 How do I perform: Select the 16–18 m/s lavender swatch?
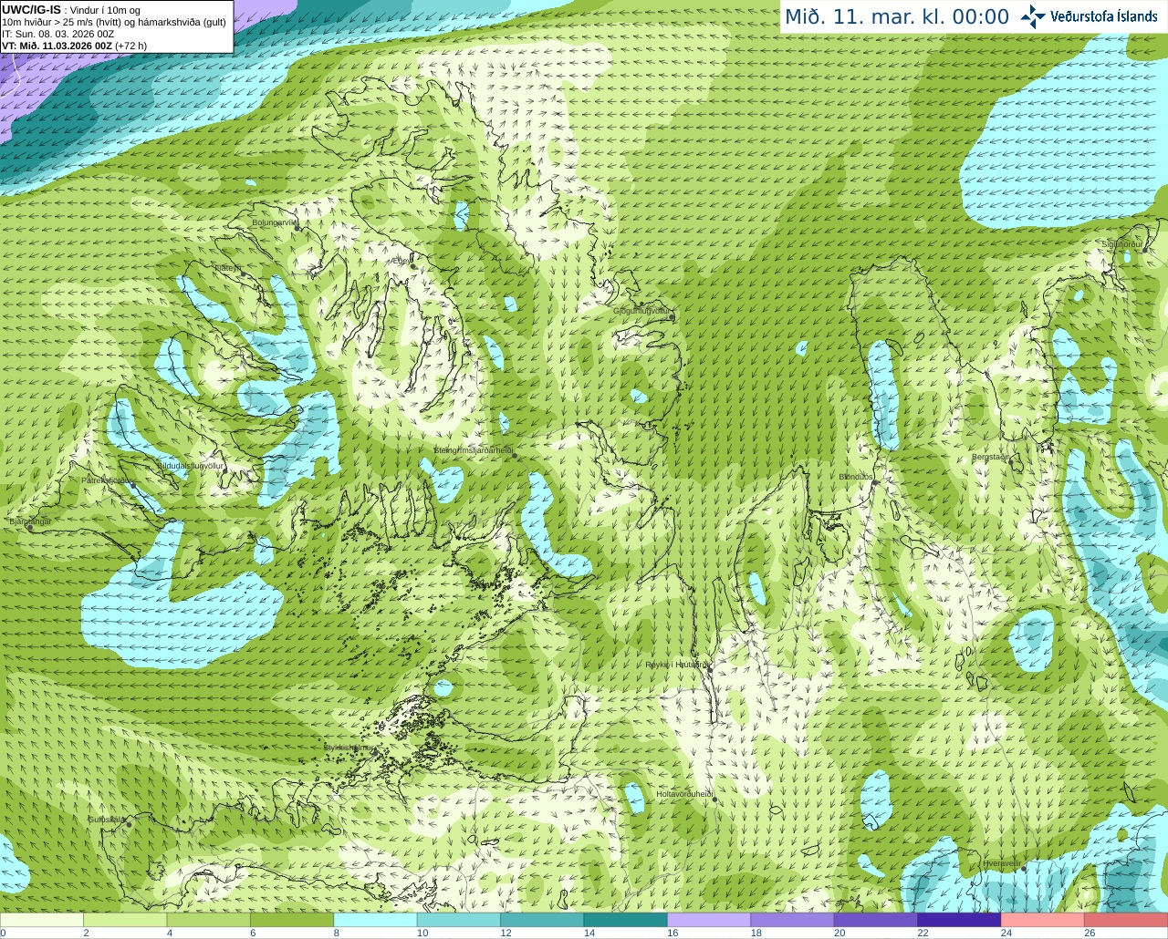tap(709, 920)
